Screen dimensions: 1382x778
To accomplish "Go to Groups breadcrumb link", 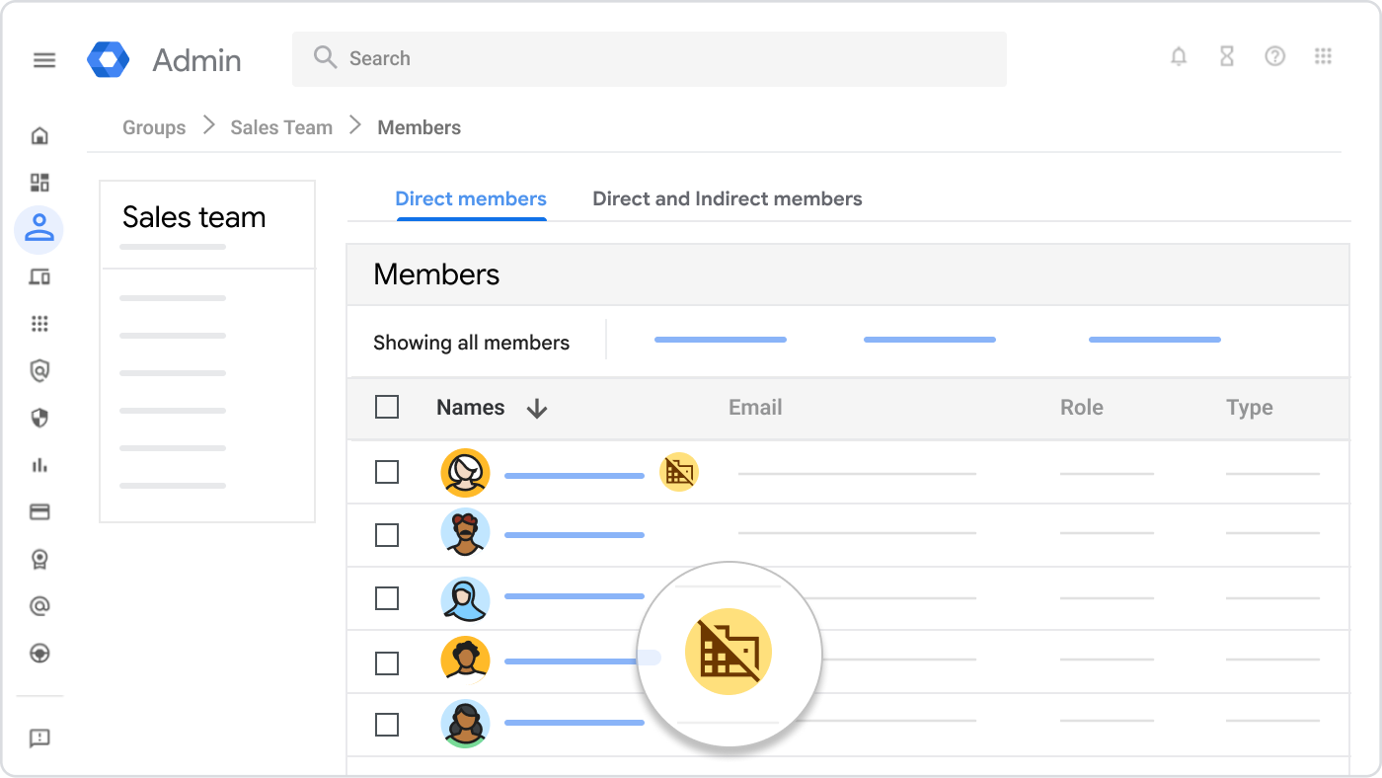I will [154, 127].
